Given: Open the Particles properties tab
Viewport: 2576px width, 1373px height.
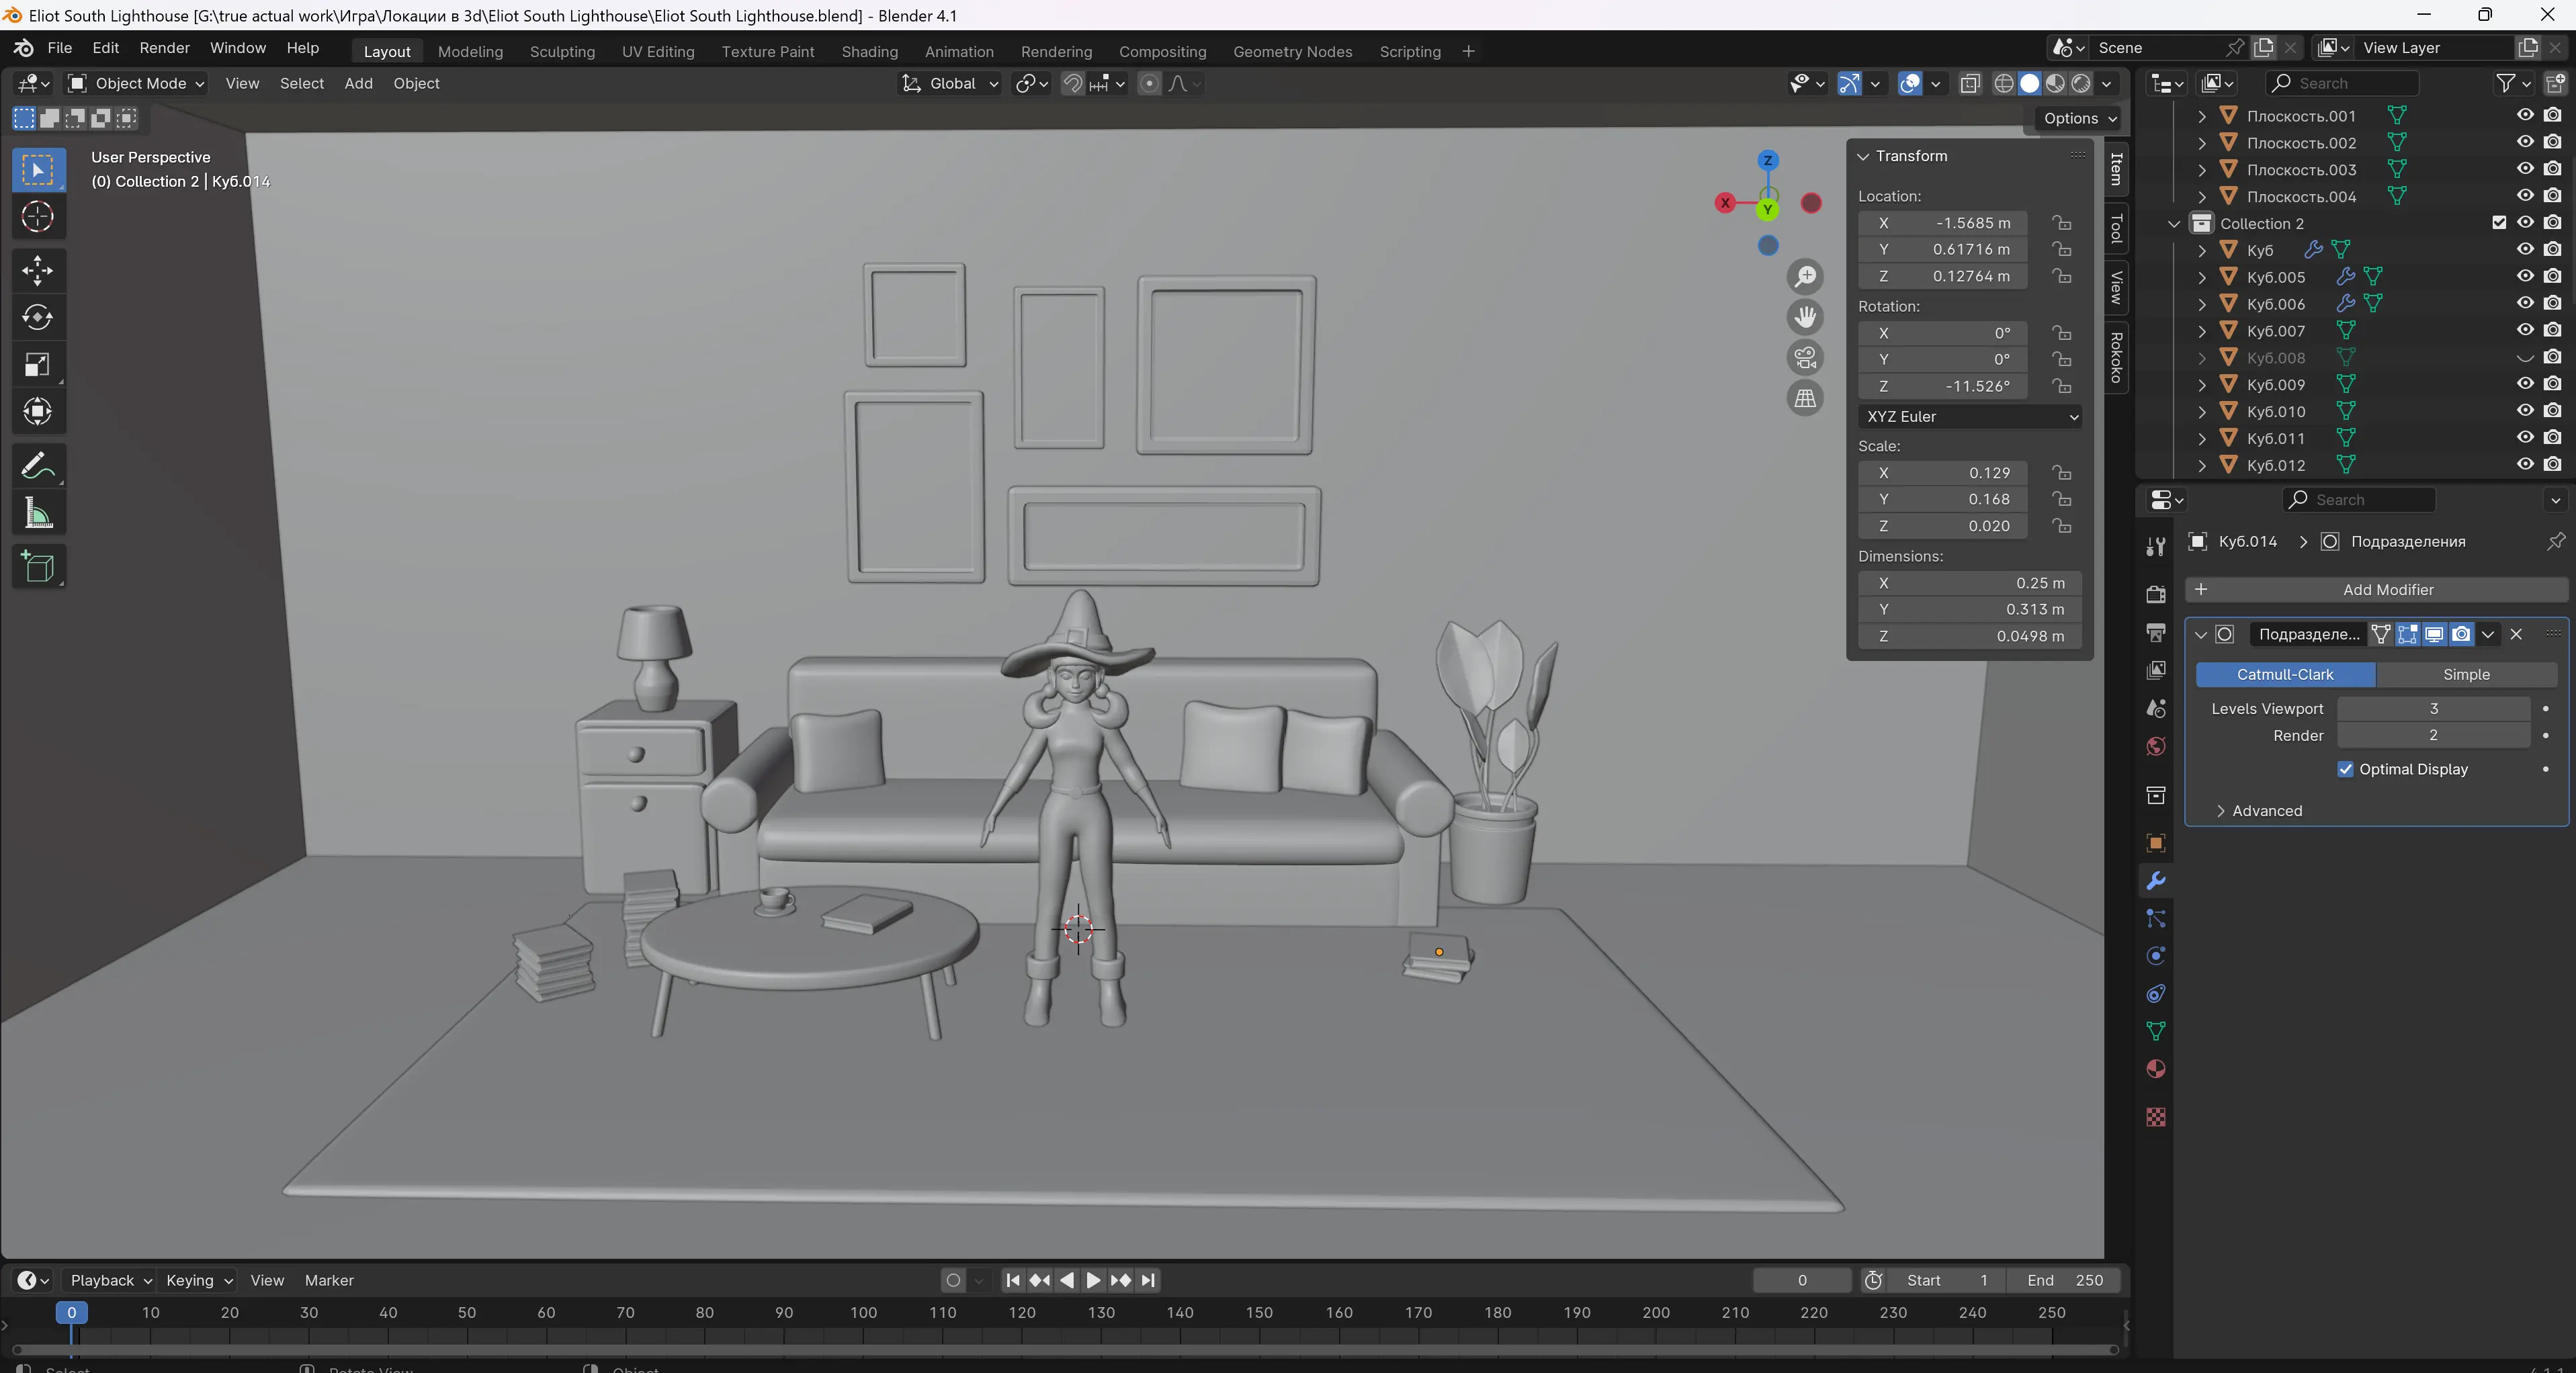Looking at the screenshot, I should tap(2156, 919).
